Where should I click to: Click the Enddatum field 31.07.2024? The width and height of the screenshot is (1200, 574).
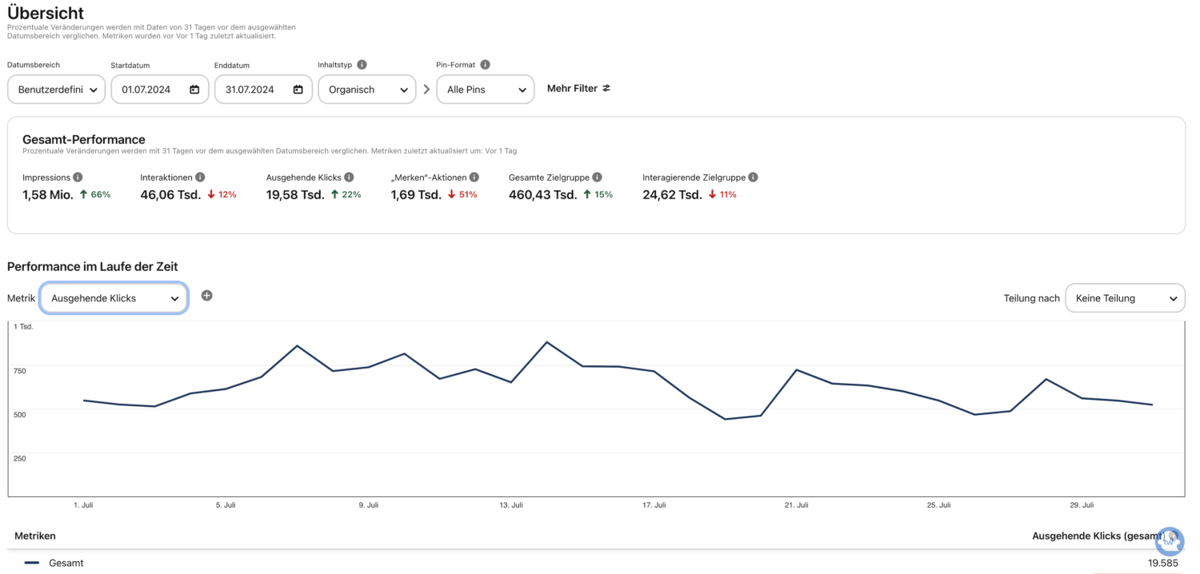pos(263,90)
